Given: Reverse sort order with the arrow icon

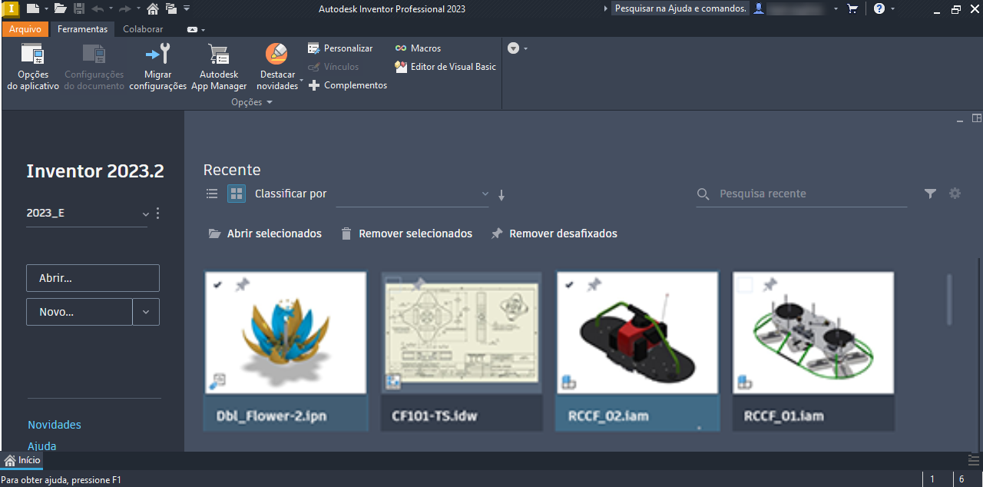Looking at the screenshot, I should coord(501,195).
